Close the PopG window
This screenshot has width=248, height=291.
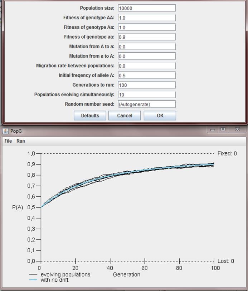coord(237,129)
